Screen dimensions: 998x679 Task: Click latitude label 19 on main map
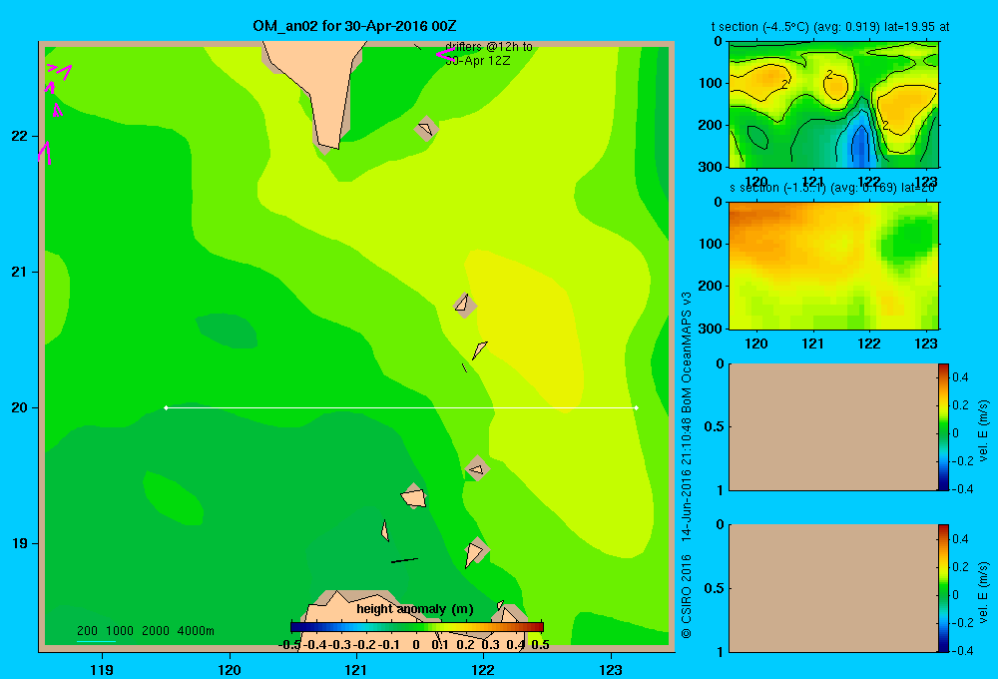[x=20, y=543]
